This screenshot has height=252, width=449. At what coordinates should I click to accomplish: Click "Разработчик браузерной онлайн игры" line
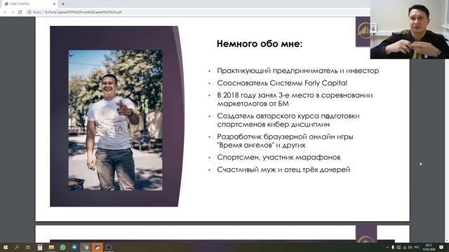(x=285, y=136)
